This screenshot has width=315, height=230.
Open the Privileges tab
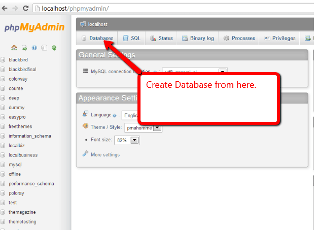[x=280, y=38]
